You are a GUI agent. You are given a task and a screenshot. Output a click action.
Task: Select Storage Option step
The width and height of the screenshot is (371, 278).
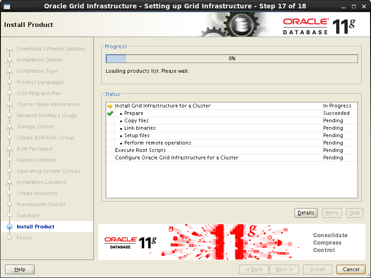pyautogui.click(x=35, y=126)
